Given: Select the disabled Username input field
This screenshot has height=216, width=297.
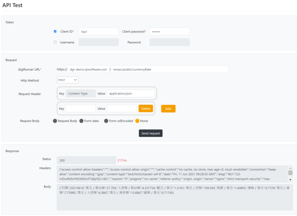Looking at the screenshot, I should click(99, 42).
